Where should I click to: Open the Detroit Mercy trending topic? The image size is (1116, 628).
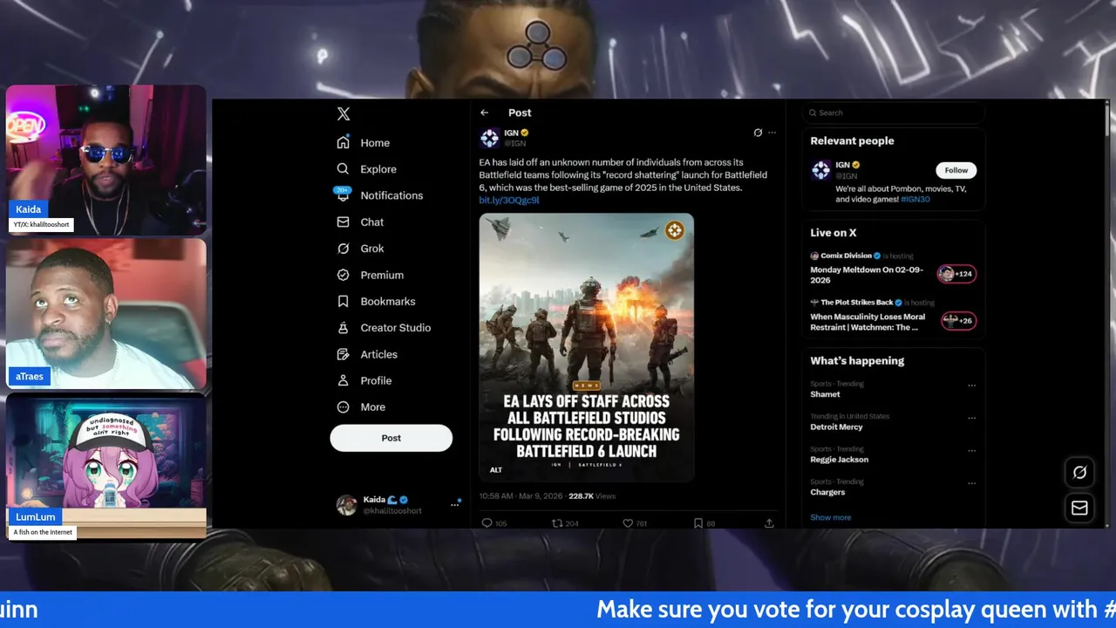[836, 427]
